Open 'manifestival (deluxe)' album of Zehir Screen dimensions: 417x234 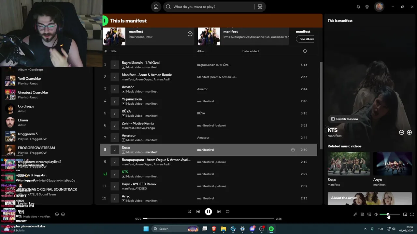tap(211, 125)
